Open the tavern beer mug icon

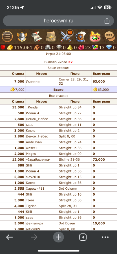(80, 37)
